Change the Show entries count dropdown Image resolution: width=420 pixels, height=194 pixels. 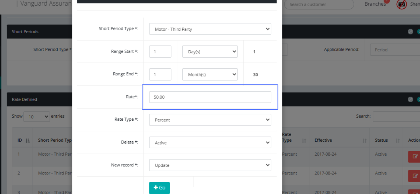point(36,117)
